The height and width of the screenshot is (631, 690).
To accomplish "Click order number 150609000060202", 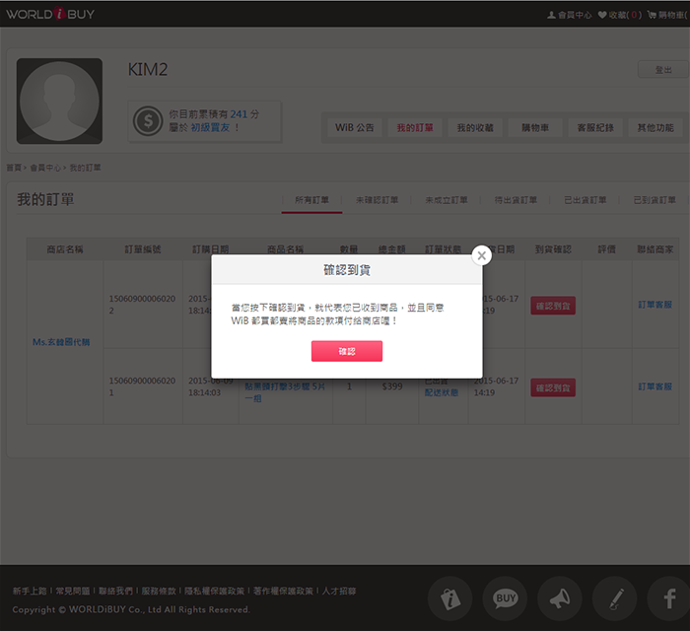I will pyautogui.click(x=142, y=305).
